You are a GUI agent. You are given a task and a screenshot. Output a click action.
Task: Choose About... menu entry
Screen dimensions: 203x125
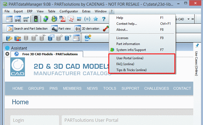[x=142, y=30]
